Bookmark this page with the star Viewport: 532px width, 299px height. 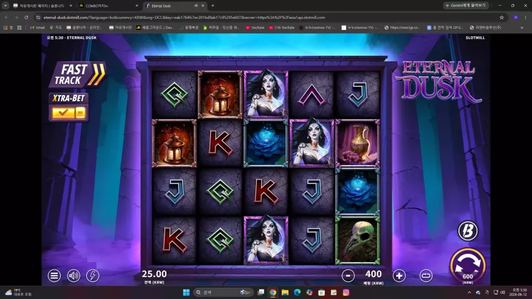(501, 18)
